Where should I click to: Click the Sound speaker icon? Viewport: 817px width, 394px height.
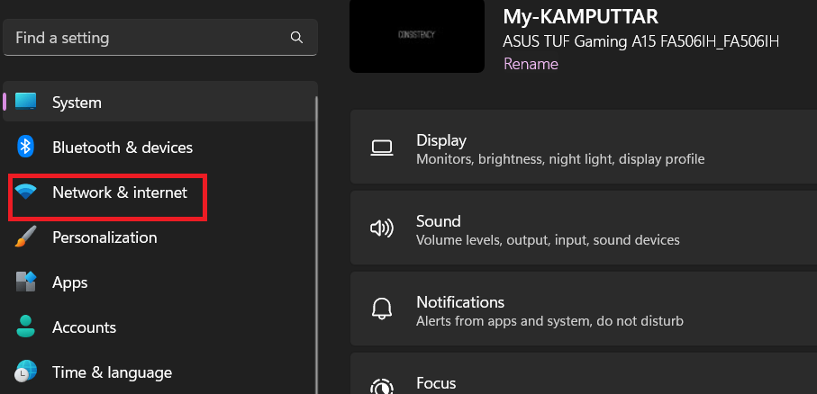(x=382, y=230)
